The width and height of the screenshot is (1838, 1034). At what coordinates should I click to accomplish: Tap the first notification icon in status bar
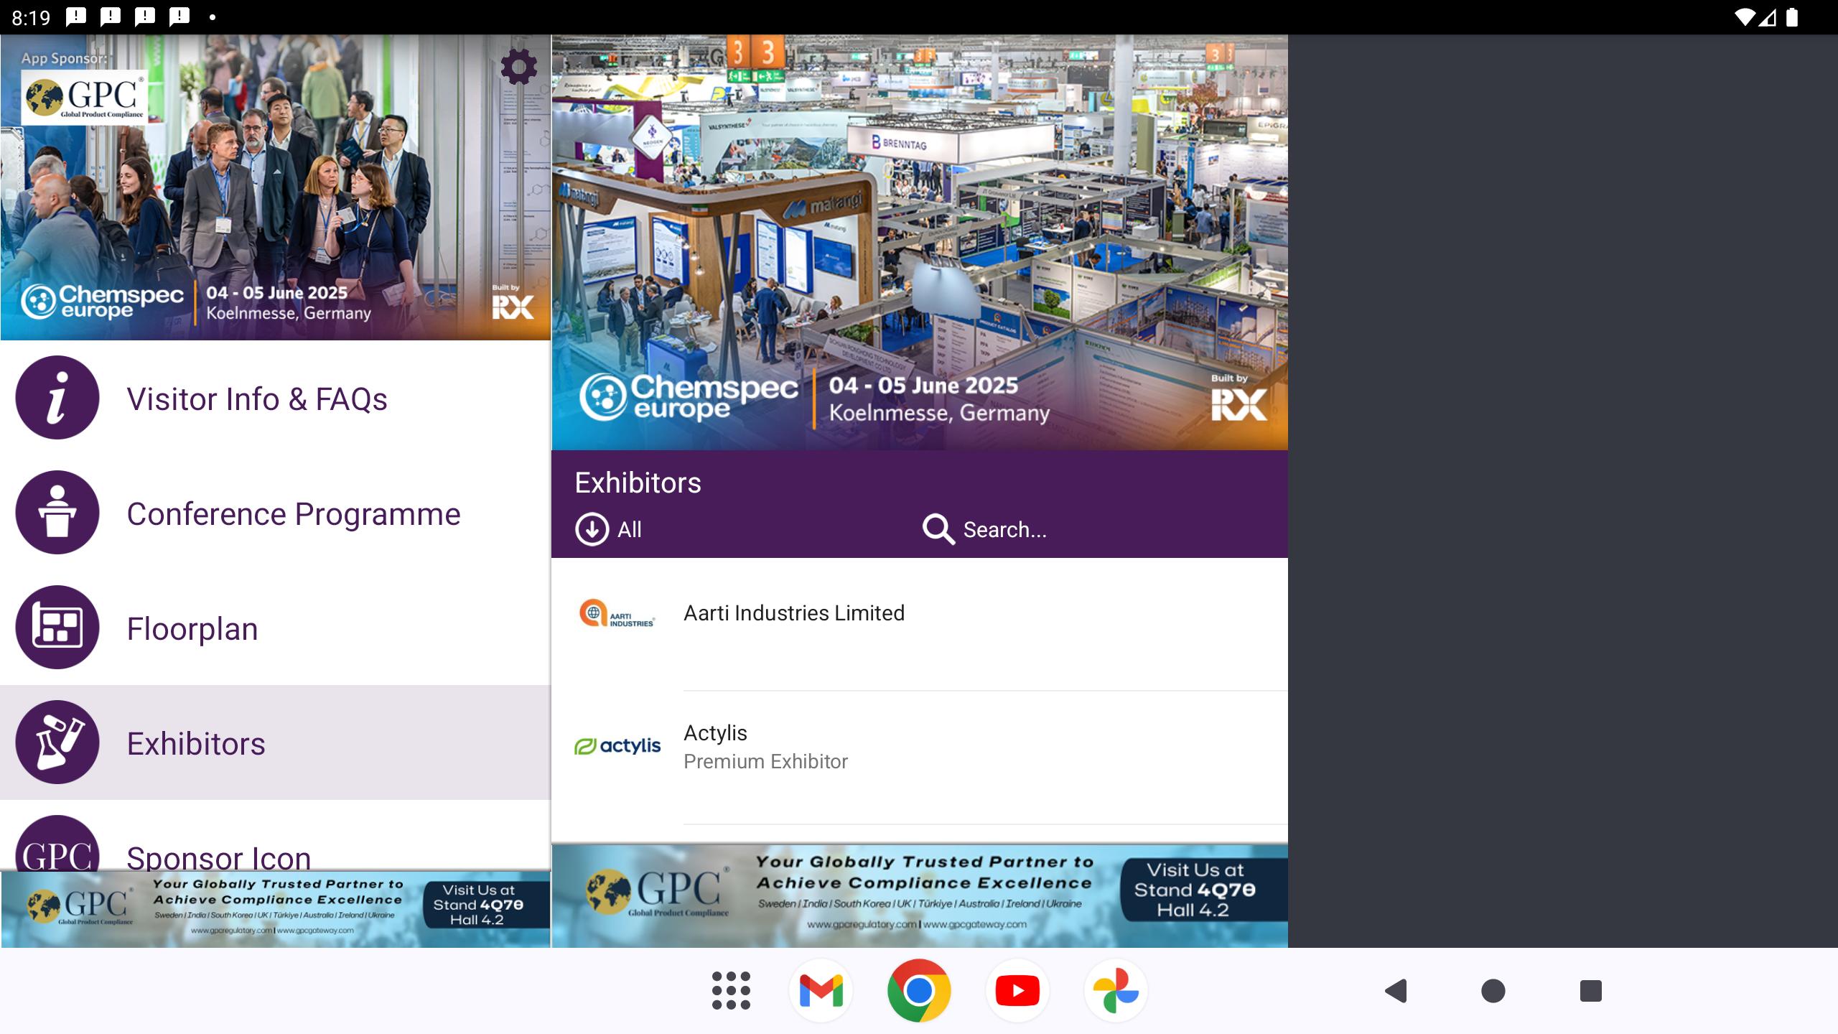(x=76, y=17)
